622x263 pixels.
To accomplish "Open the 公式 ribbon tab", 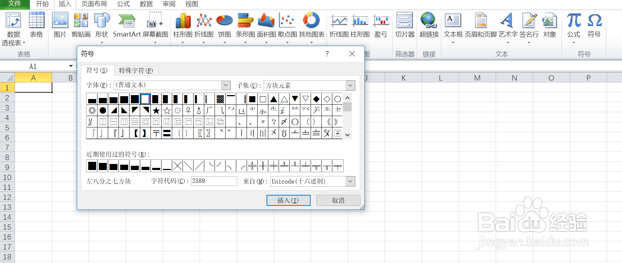I will coord(123,4).
